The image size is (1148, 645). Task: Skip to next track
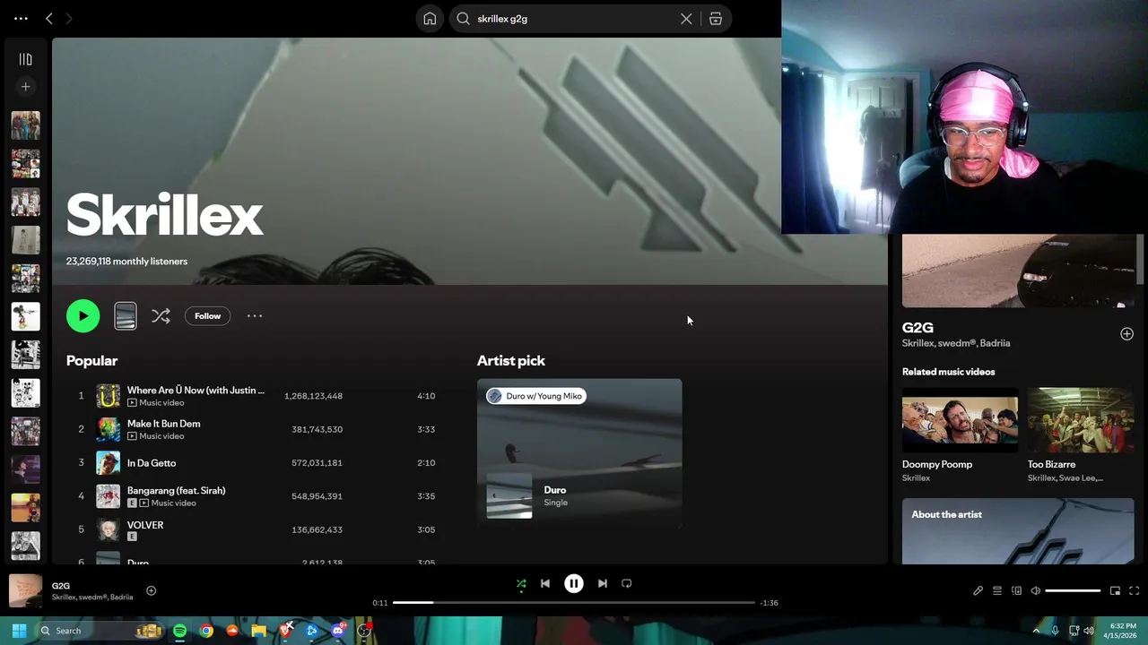[x=603, y=583]
